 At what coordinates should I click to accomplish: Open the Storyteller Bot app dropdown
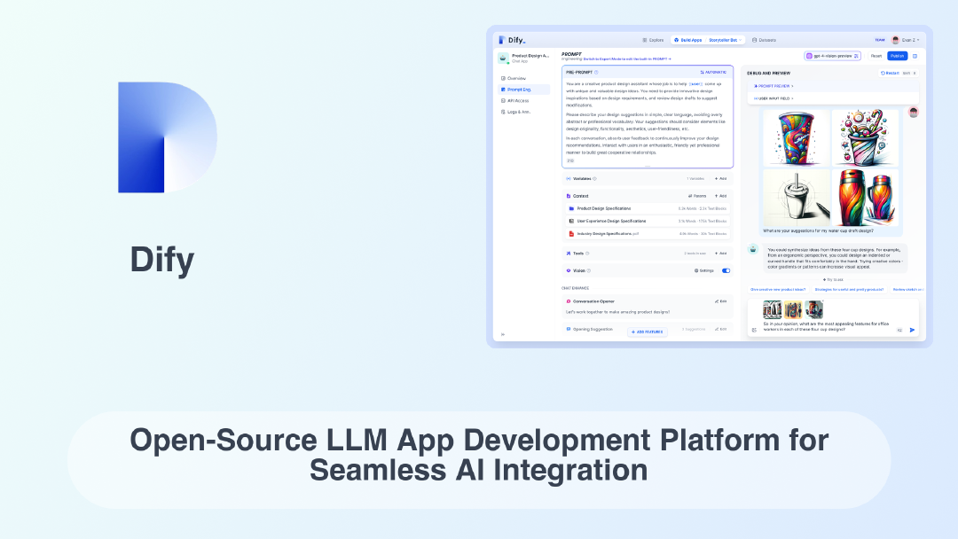[x=726, y=40]
